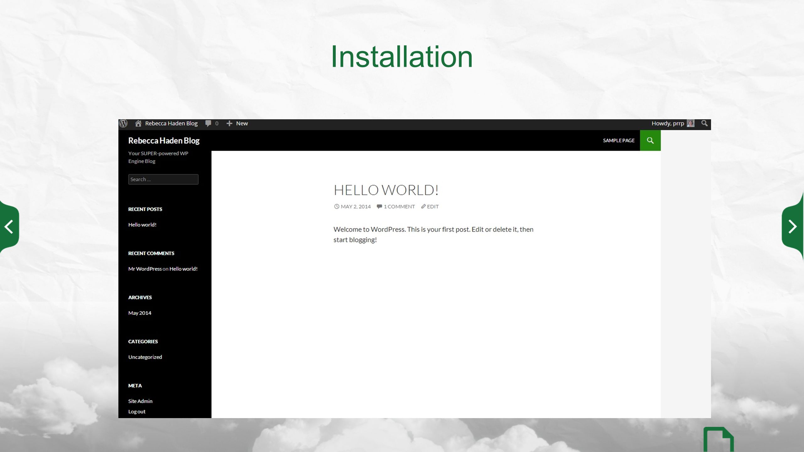Open the Site Admin link

[140, 401]
